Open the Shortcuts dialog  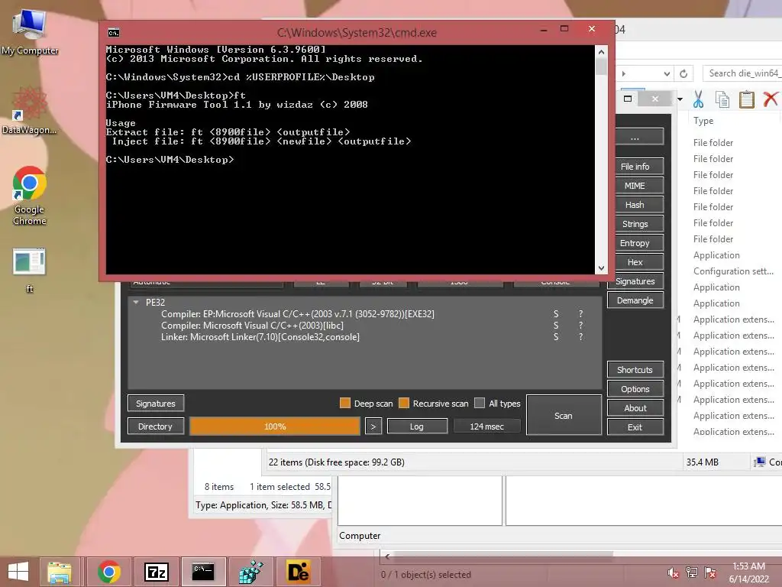635,370
